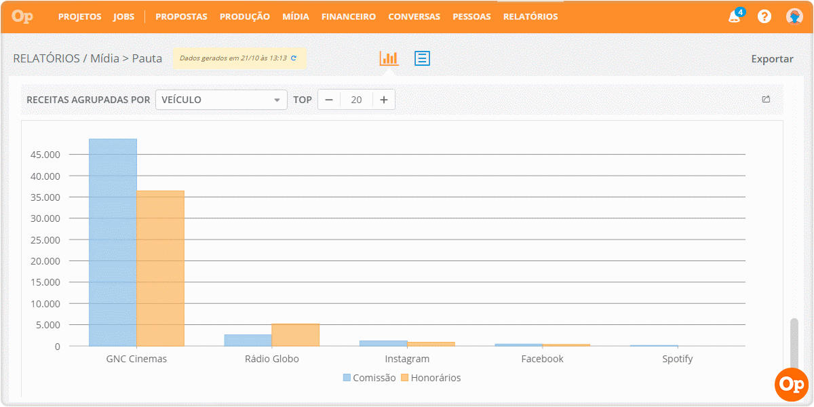This screenshot has width=814, height=407.
Task: Open the PROPOSTAS menu
Action: tap(181, 16)
